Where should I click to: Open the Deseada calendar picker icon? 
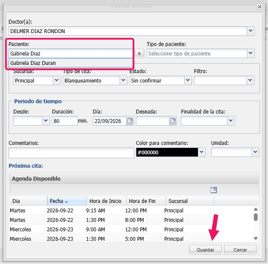coord(173,121)
